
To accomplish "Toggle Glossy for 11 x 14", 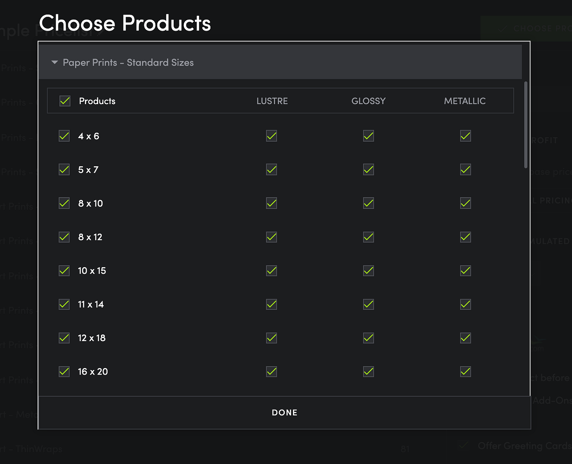I will click(369, 304).
